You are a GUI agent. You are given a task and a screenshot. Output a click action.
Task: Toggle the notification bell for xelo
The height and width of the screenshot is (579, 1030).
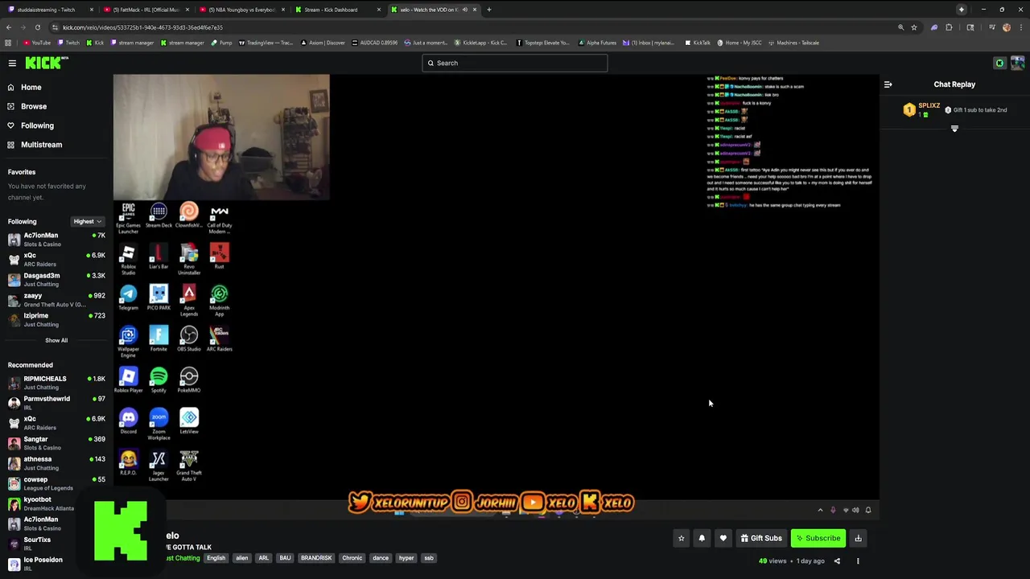(702, 538)
